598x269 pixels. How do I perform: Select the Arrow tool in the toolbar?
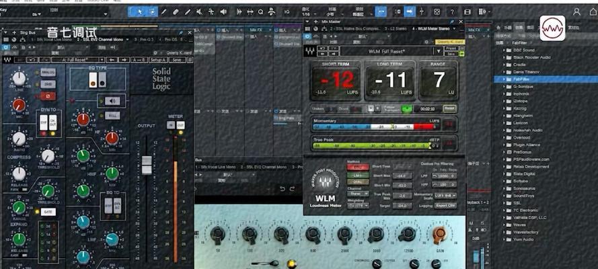click(x=140, y=12)
